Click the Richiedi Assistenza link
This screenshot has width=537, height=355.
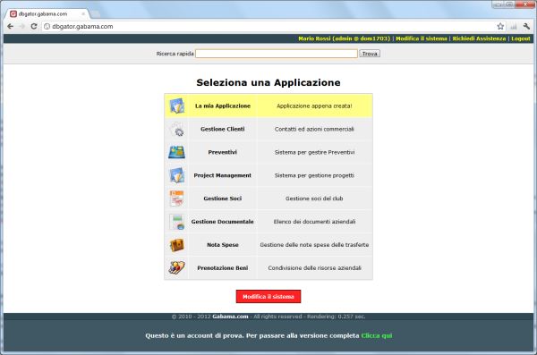[x=479, y=38]
